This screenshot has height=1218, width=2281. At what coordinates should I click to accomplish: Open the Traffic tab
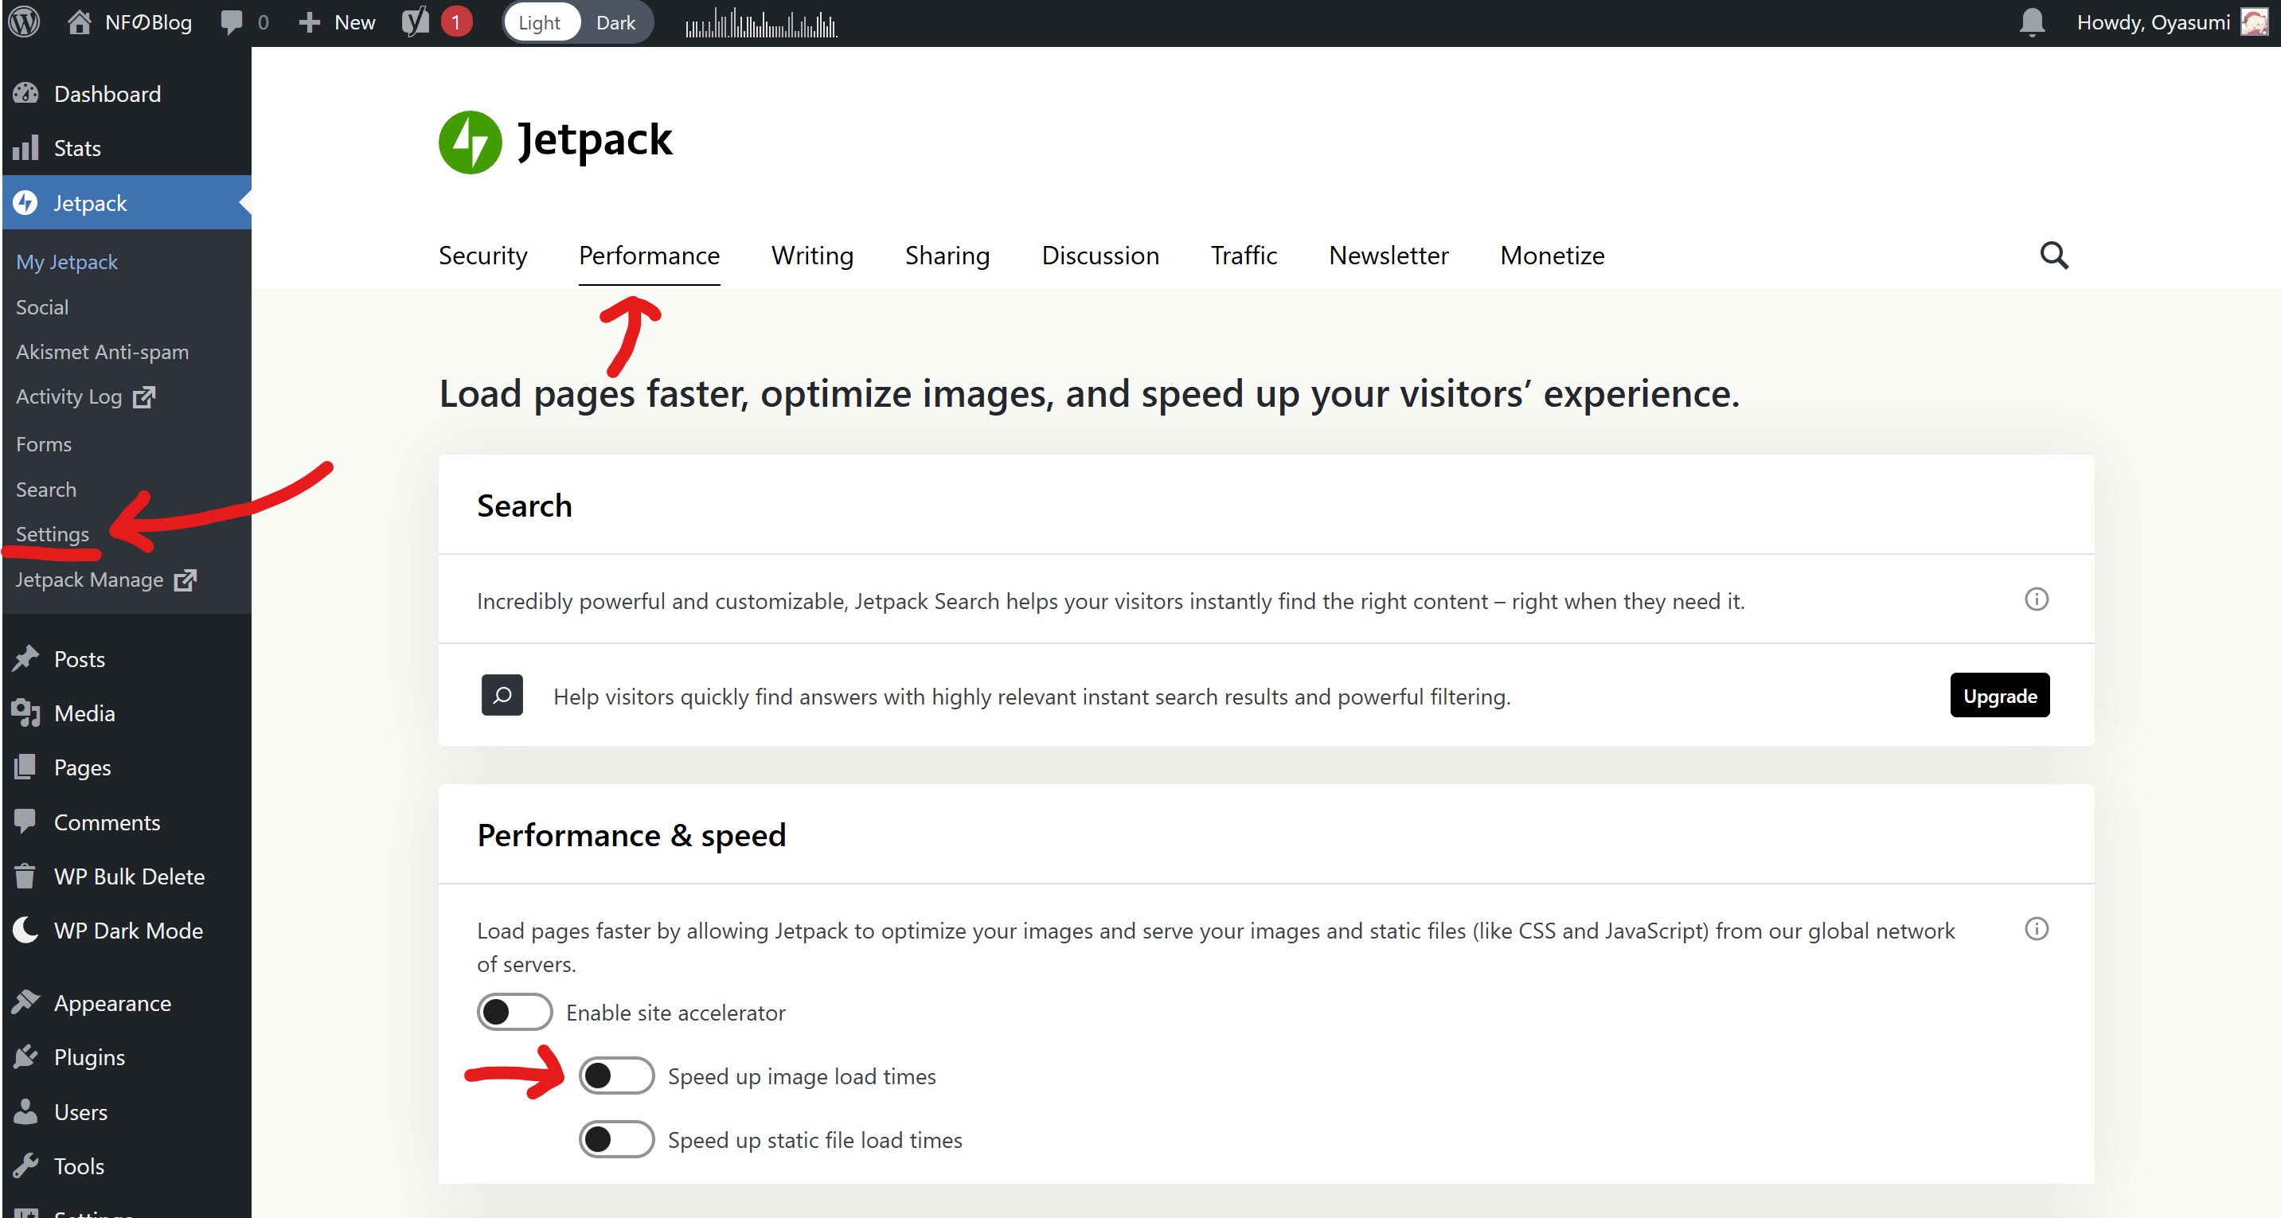point(1244,256)
